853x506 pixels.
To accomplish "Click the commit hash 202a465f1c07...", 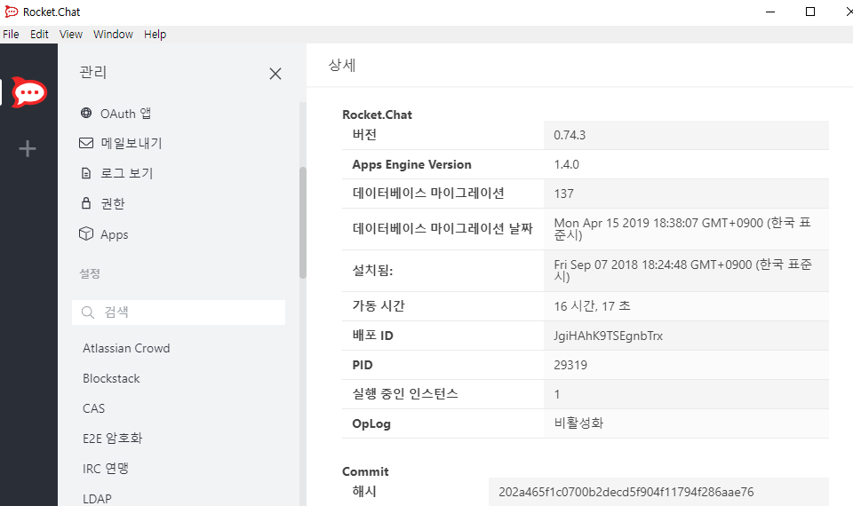I will click(x=626, y=493).
